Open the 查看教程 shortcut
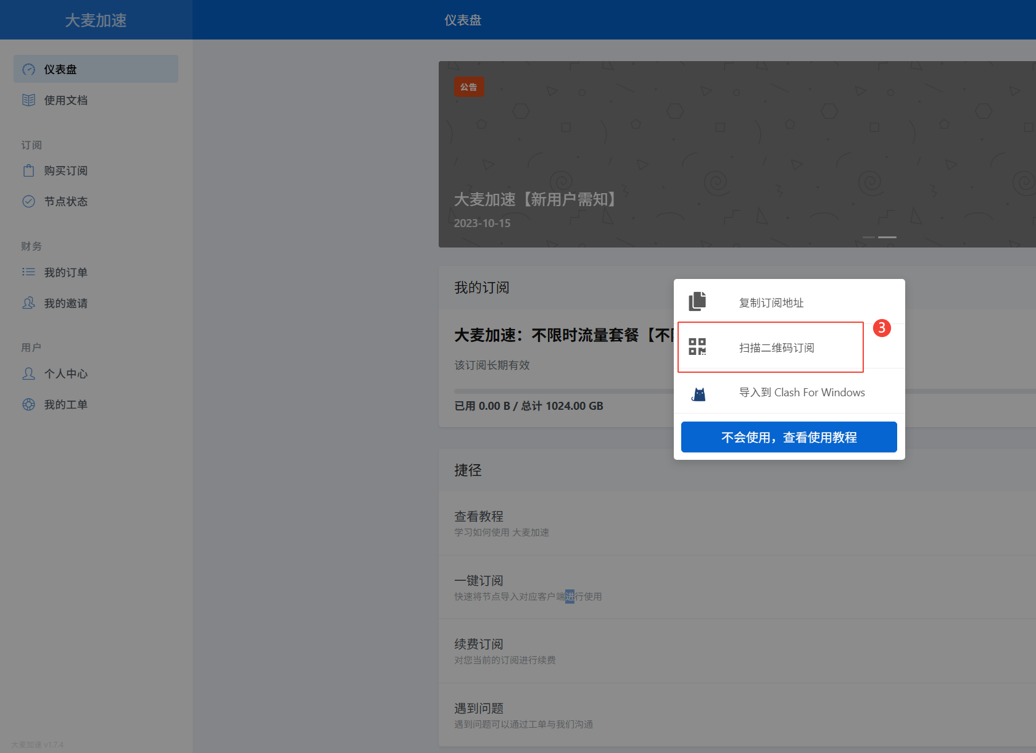Image resolution: width=1036 pixels, height=753 pixels. pos(479,517)
